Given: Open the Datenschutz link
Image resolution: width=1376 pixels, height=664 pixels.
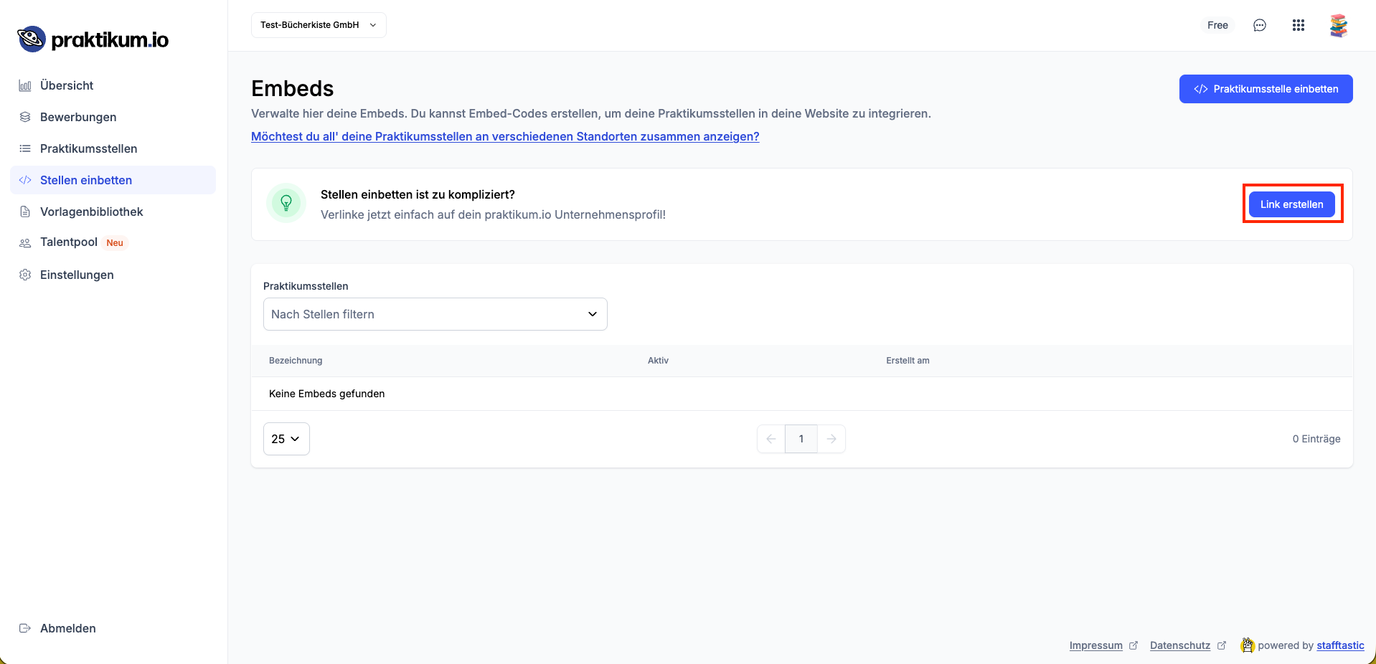Looking at the screenshot, I should point(1180,645).
